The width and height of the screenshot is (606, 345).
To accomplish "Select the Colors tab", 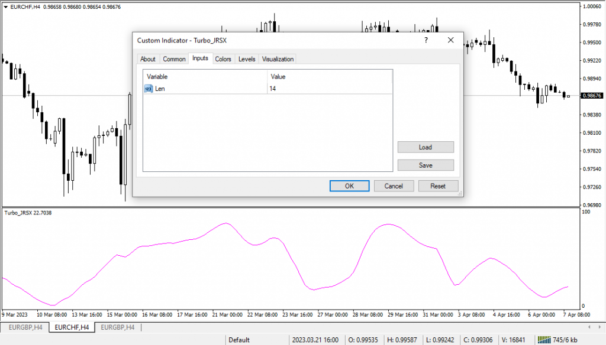I will [x=223, y=59].
